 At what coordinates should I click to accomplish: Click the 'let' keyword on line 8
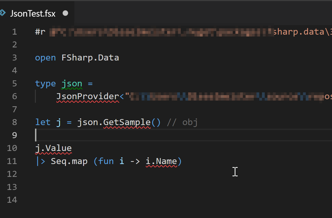pos(43,122)
